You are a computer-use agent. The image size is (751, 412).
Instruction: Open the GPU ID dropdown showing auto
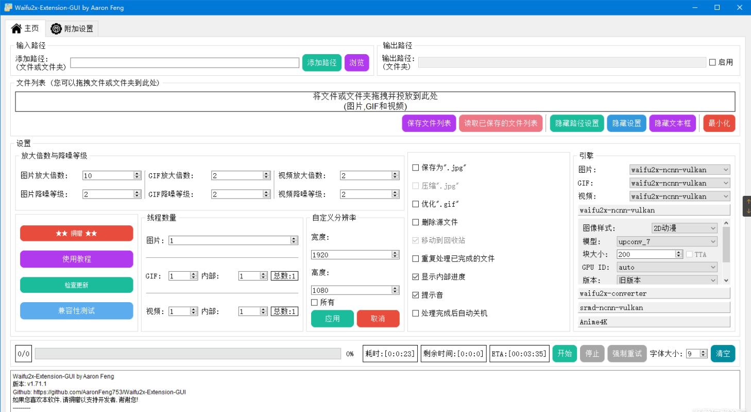pos(667,268)
